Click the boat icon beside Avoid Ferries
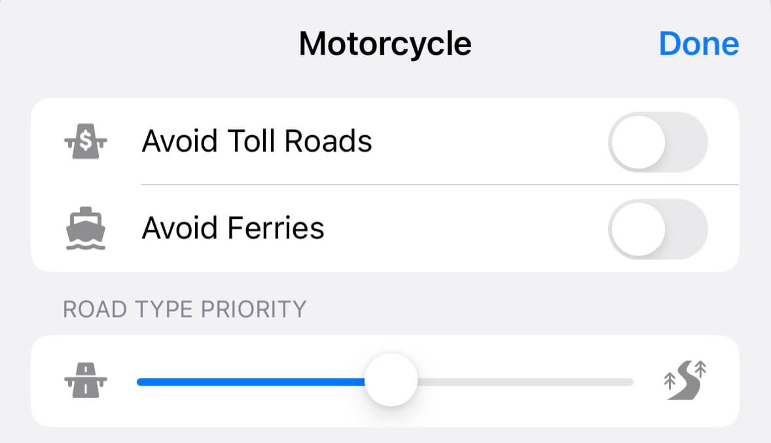 coord(86,228)
